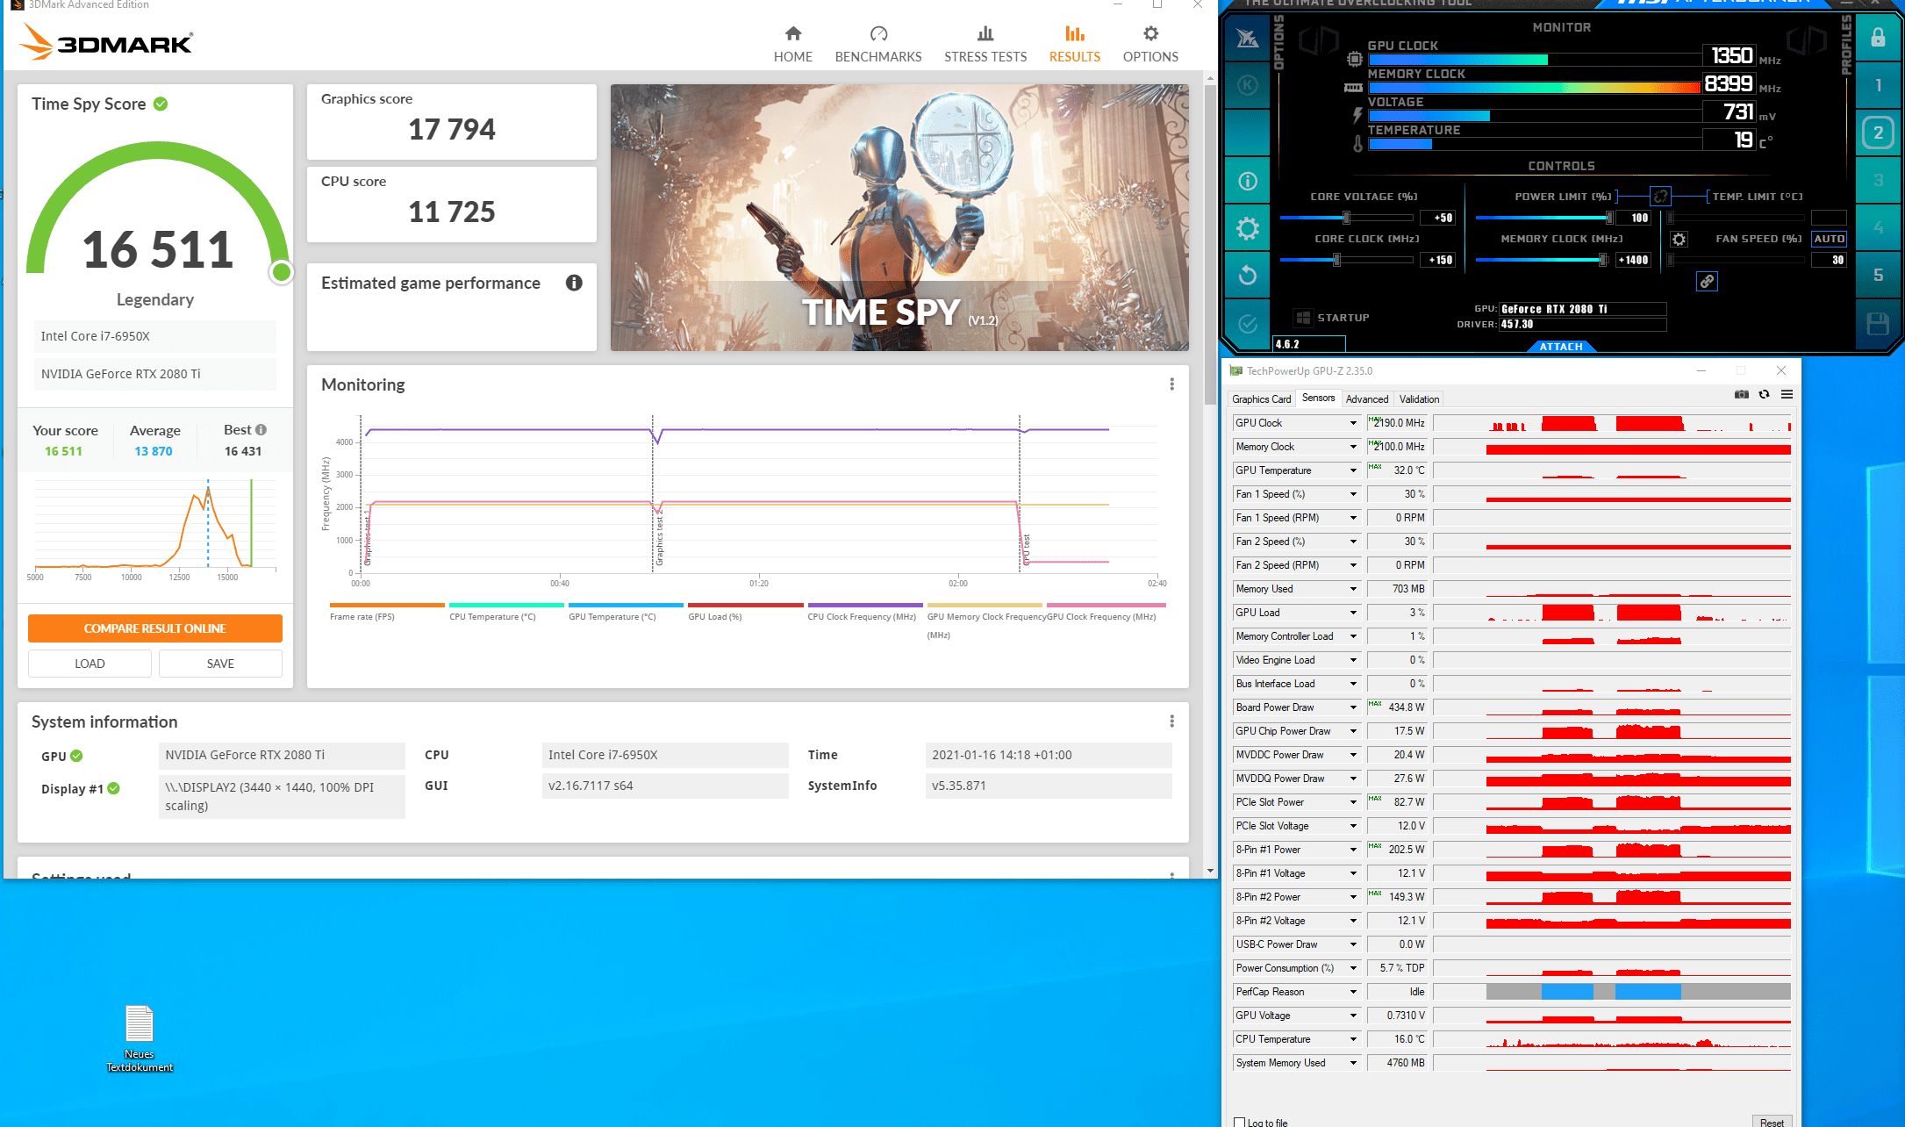The image size is (1905, 1127).
Task: Open GPU Temperature sensor dropdown in GPU-Z
Action: pos(1353,470)
